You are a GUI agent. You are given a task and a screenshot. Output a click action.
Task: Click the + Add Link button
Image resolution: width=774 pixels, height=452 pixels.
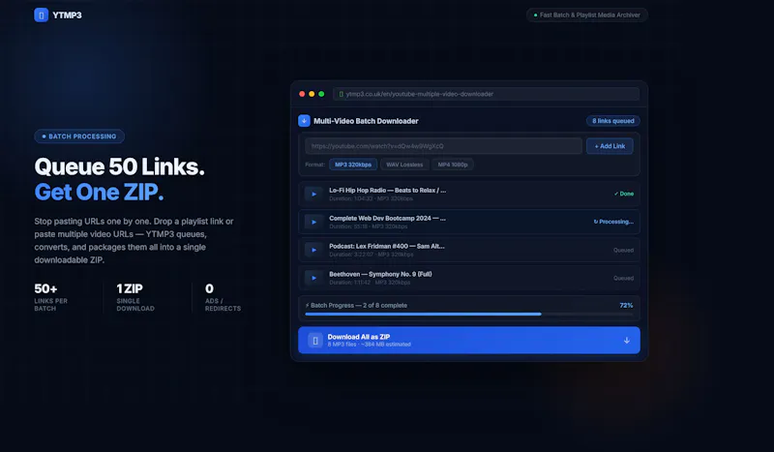pyautogui.click(x=610, y=146)
